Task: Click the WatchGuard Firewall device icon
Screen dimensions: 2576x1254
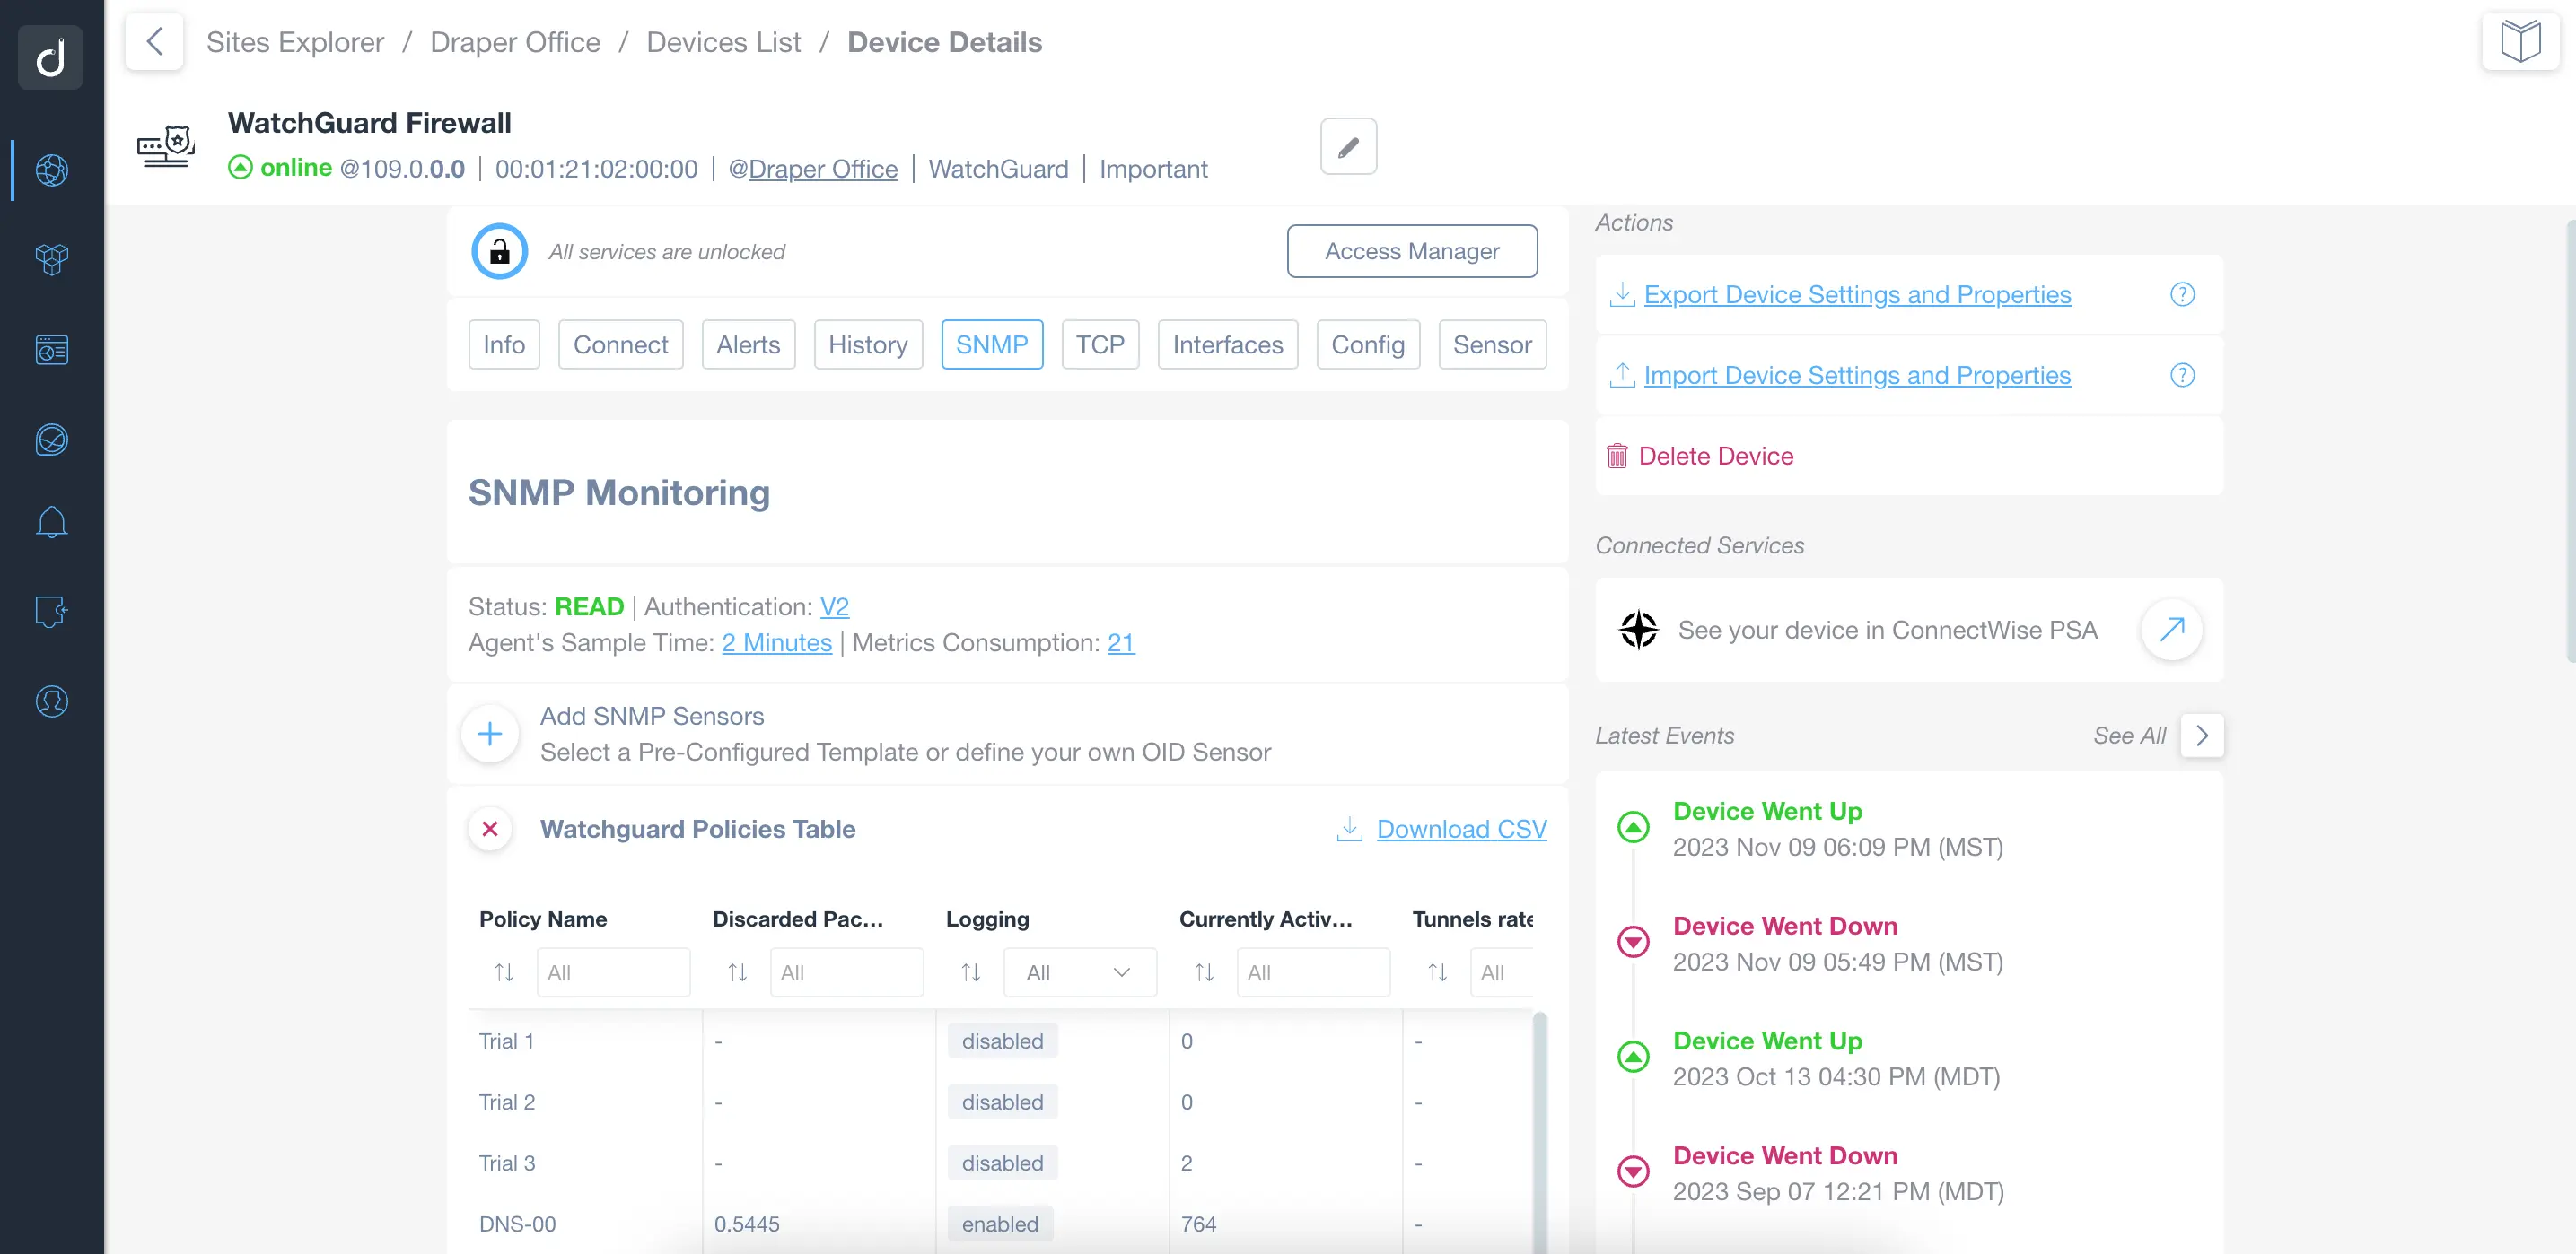Action: point(168,144)
